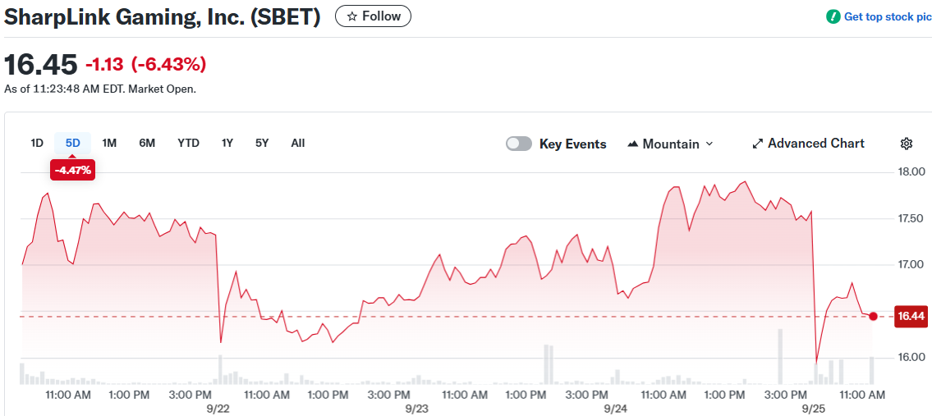Click the 16.45 current price

tap(41, 64)
